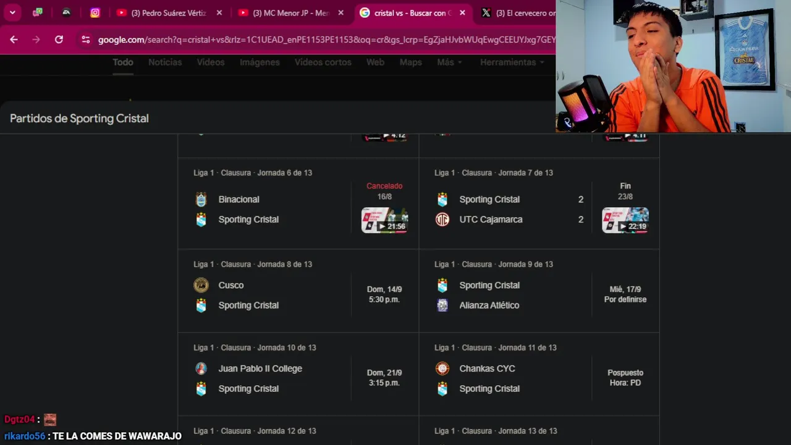View site information for google.com

86,40
